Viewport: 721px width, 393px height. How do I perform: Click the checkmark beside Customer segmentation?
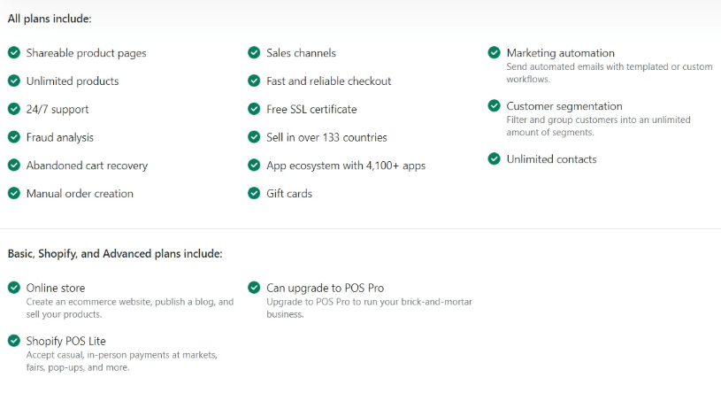point(494,105)
